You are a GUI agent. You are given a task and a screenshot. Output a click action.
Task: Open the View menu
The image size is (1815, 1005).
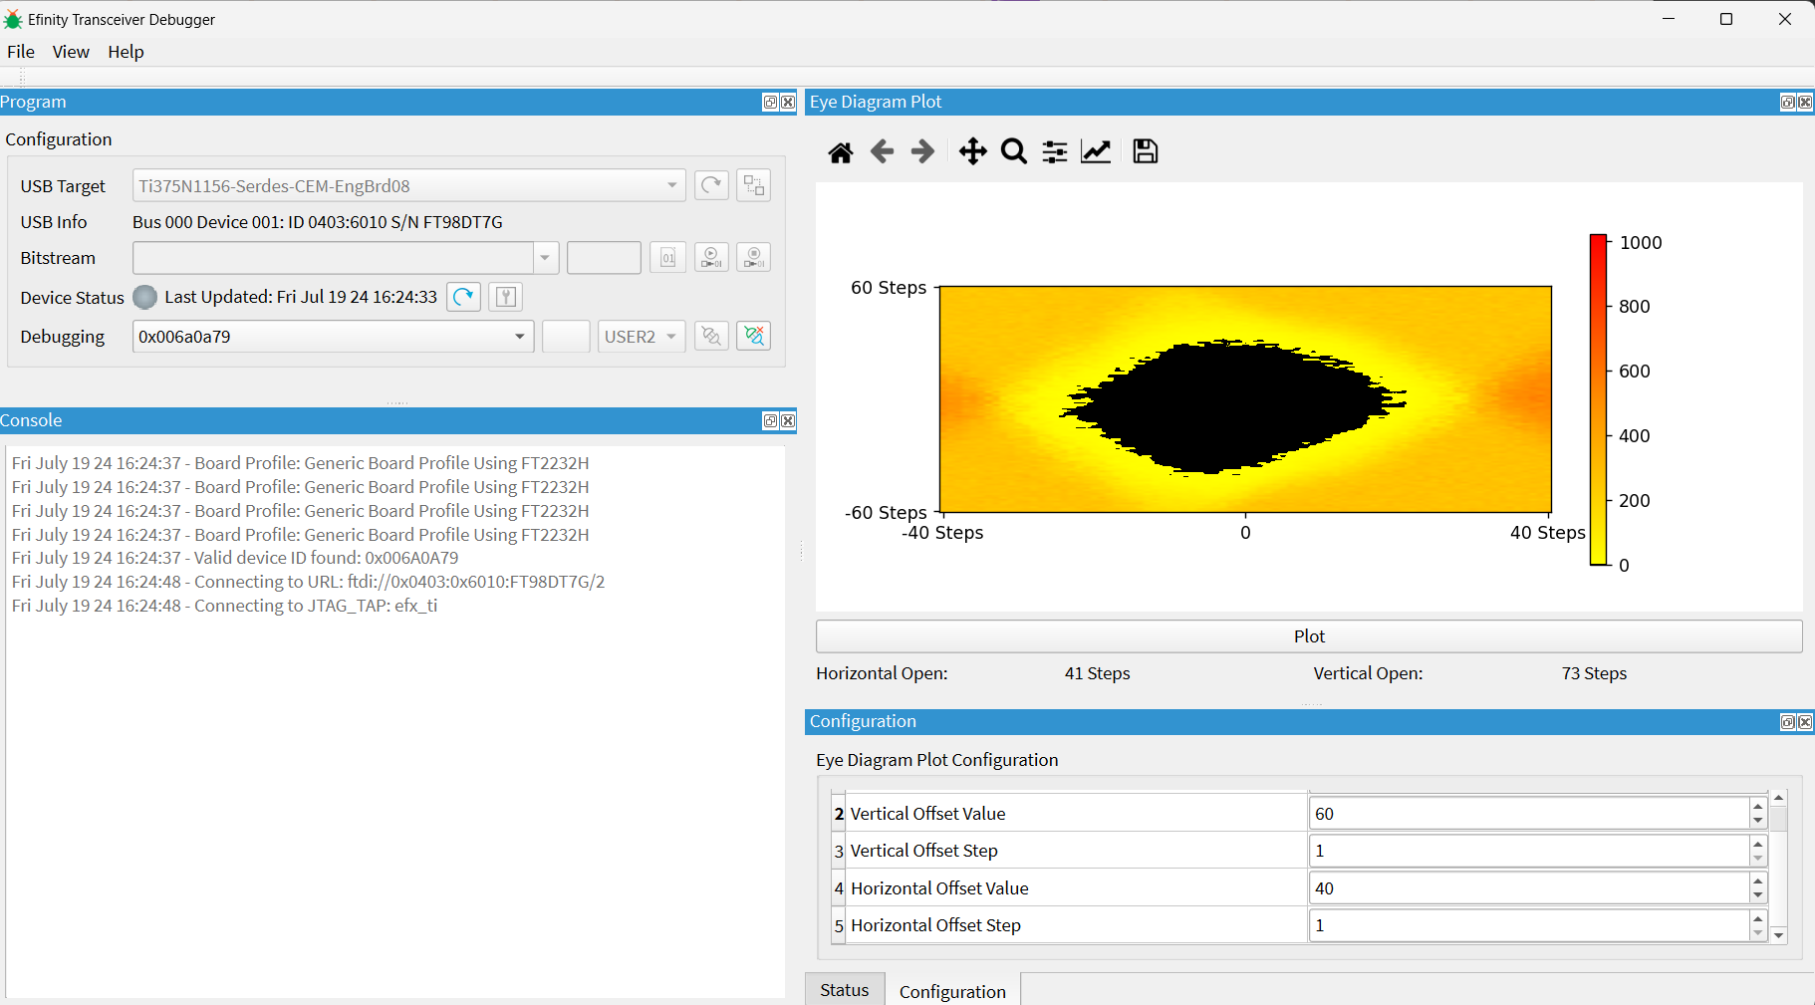click(71, 52)
